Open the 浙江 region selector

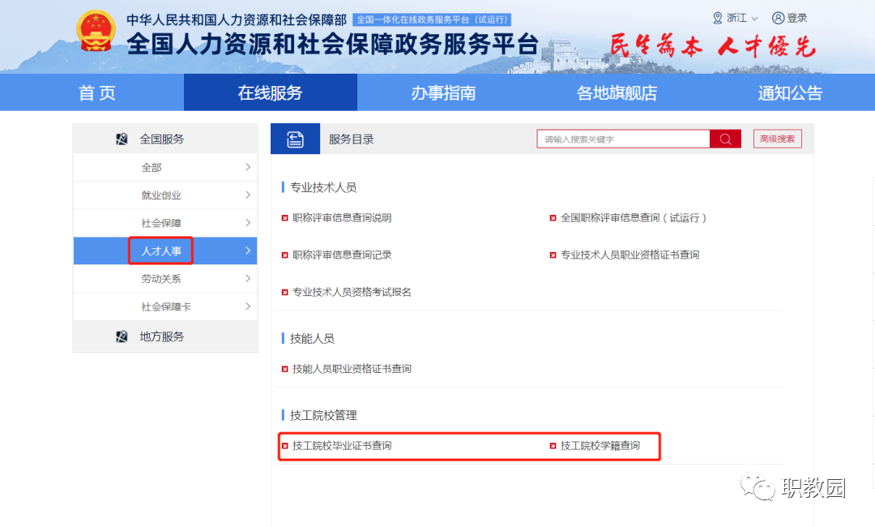[x=734, y=17]
